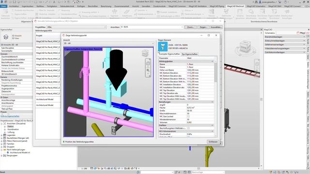
Task: Open the Gebäudetechnik ribbon tab
Action: point(67,6)
